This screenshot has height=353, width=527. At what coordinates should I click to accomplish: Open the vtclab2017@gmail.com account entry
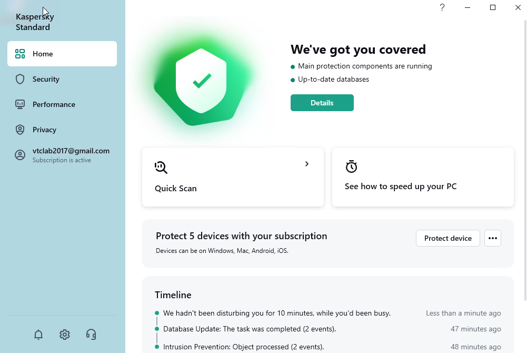(x=71, y=151)
